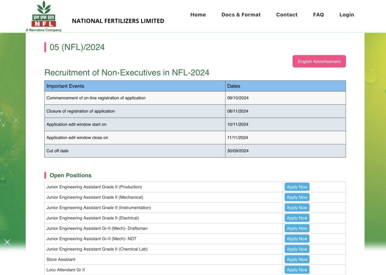Go to the Contact page
The height and width of the screenshot is (275, 386).
click(x=287, y=15)
